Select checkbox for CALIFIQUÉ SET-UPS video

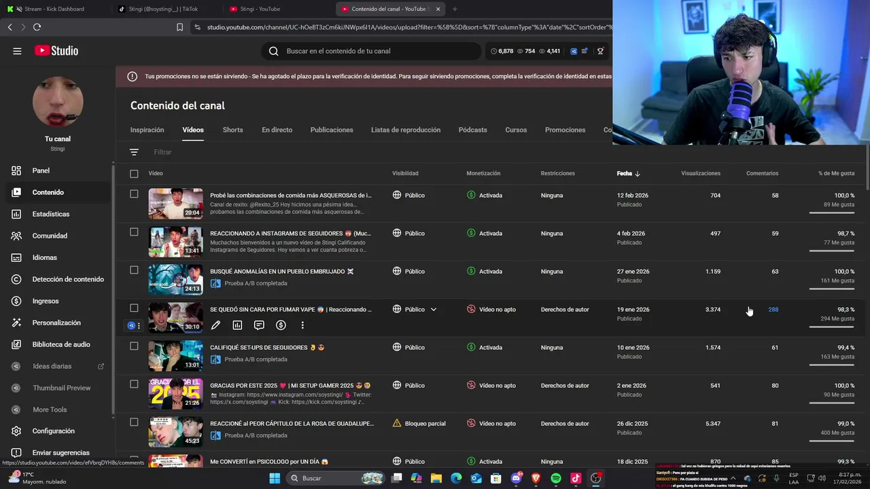tap(134, 346)
